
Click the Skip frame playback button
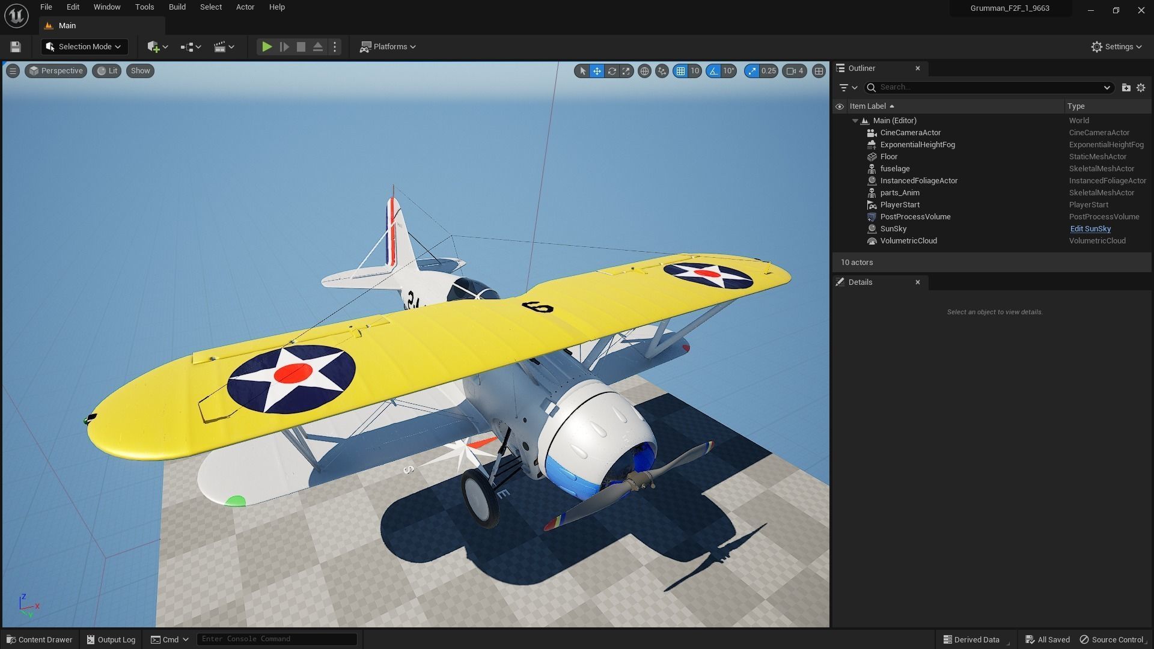[x=284, y=47]
